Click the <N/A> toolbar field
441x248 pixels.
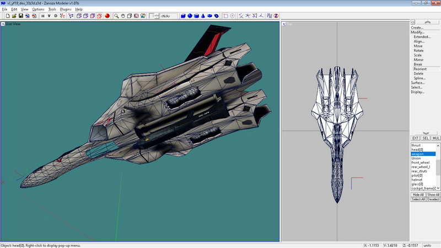coord(169,16)
